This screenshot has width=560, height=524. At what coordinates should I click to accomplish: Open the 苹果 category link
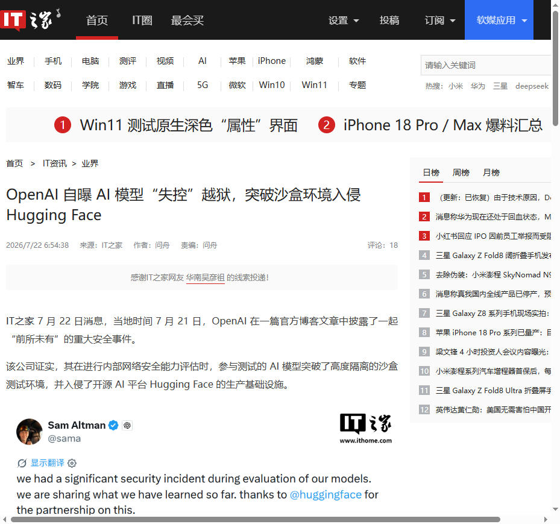[237, 61]
